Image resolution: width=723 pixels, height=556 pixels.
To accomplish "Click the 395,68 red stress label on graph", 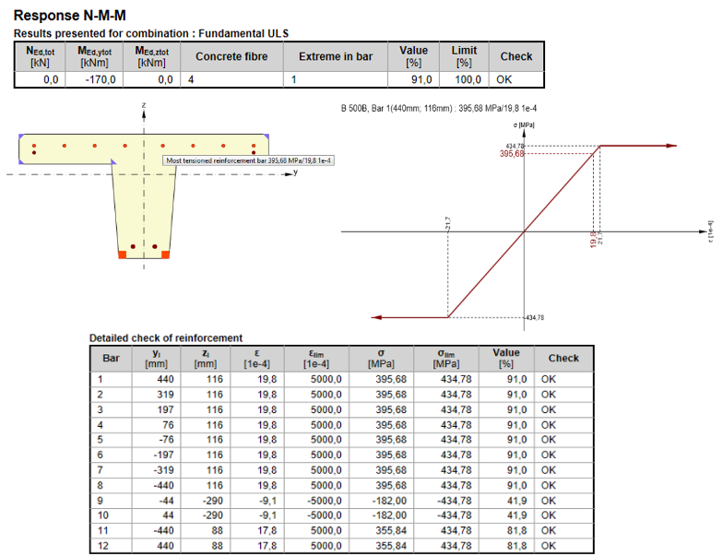I will [x=512, y=153].
